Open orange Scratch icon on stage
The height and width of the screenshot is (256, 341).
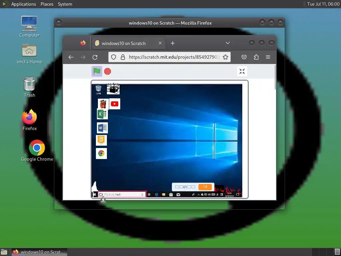[101, 140]
